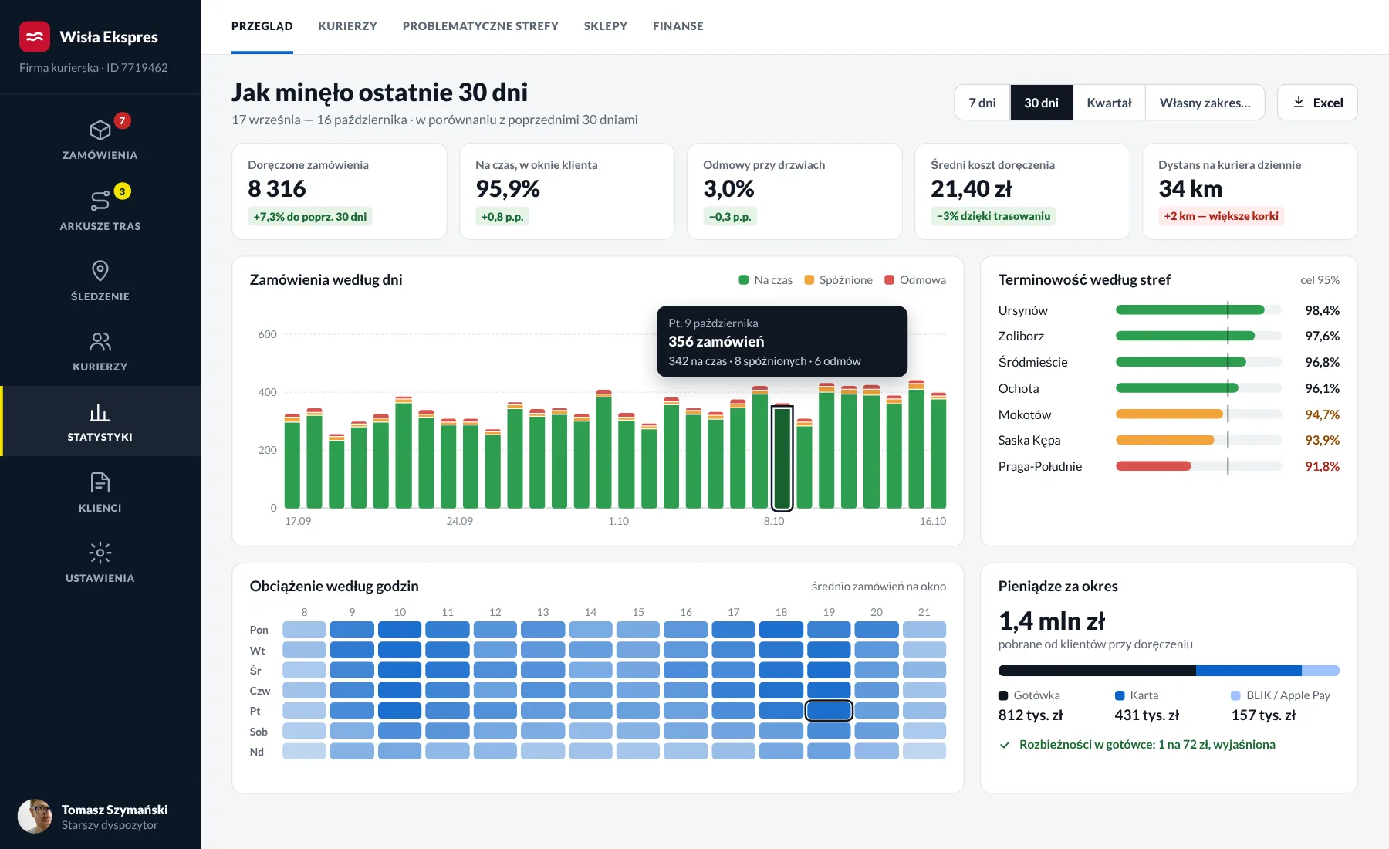Select the 30 dni range

click(1042, 103)
